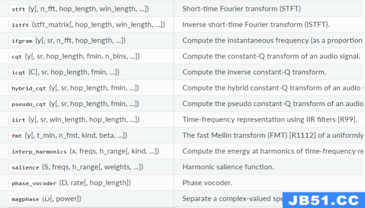The width and height of the screenshot is (365, 208).
Task: Click the inverse constant-Q transform description
Action: 254,72
